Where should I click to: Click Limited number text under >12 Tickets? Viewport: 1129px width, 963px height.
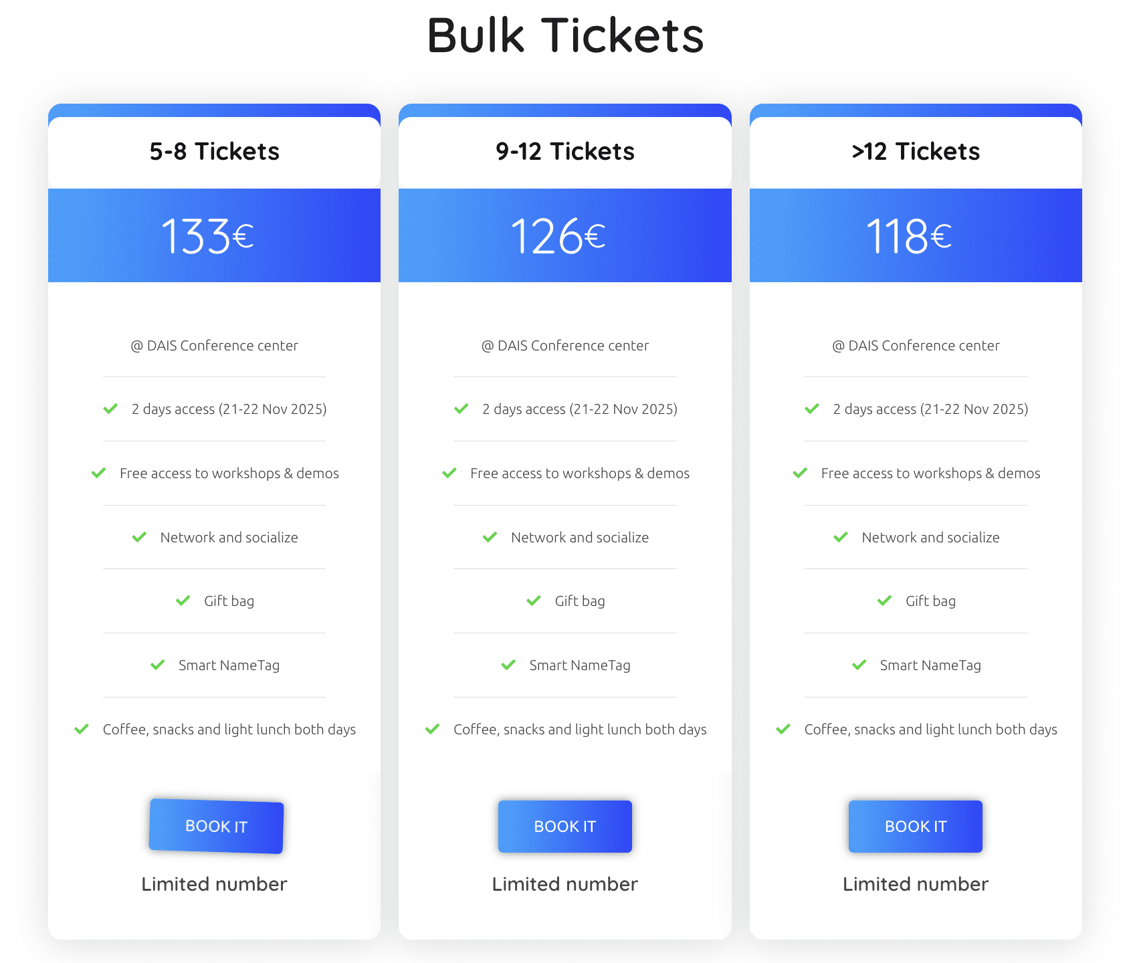pos(915,884)
